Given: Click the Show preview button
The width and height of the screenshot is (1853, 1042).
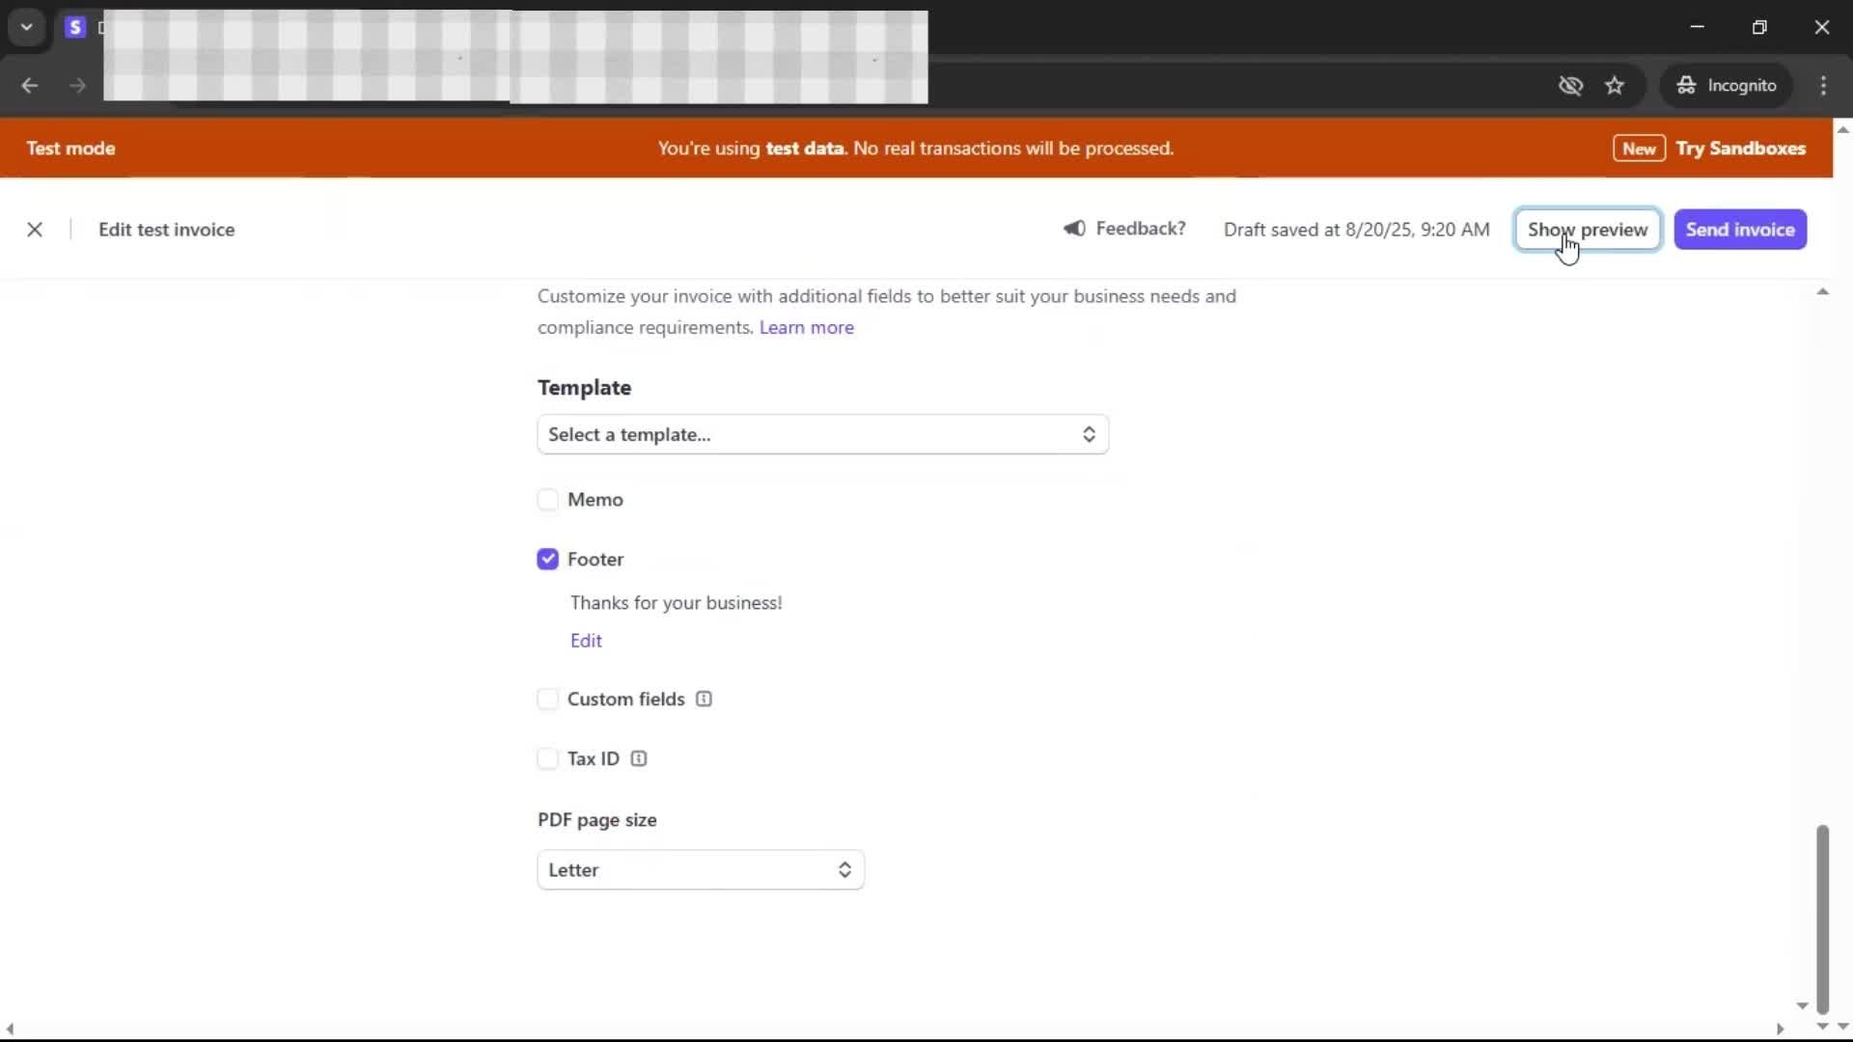Looking at the screenshot, I should click(1588, 230).
